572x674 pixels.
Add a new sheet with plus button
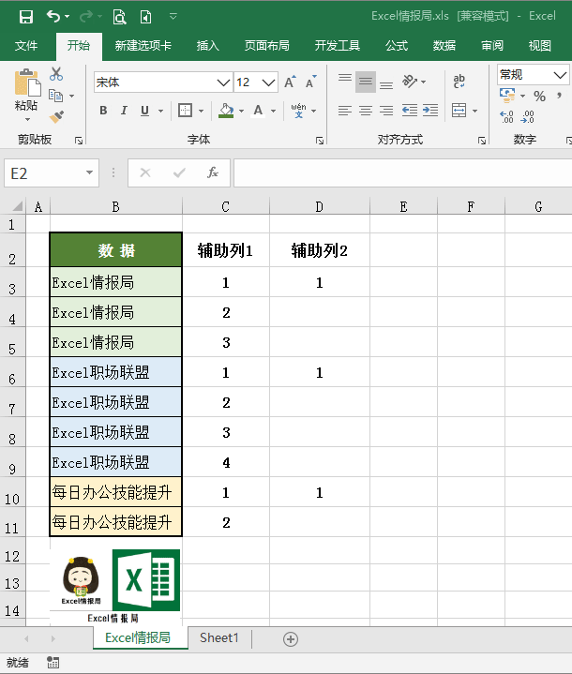(291, 639)
